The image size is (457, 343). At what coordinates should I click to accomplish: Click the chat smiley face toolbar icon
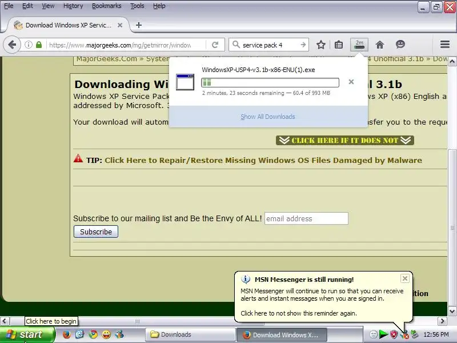point(400,45)
